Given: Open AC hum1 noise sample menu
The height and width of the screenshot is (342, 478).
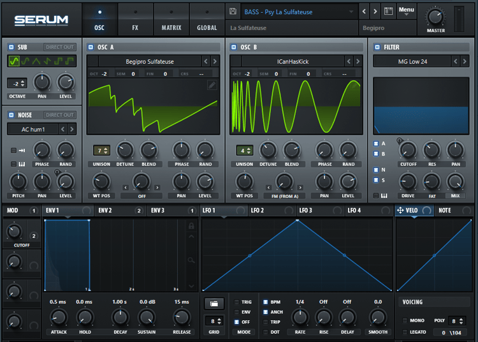Looking at the screenshot, I should point(33,129).
